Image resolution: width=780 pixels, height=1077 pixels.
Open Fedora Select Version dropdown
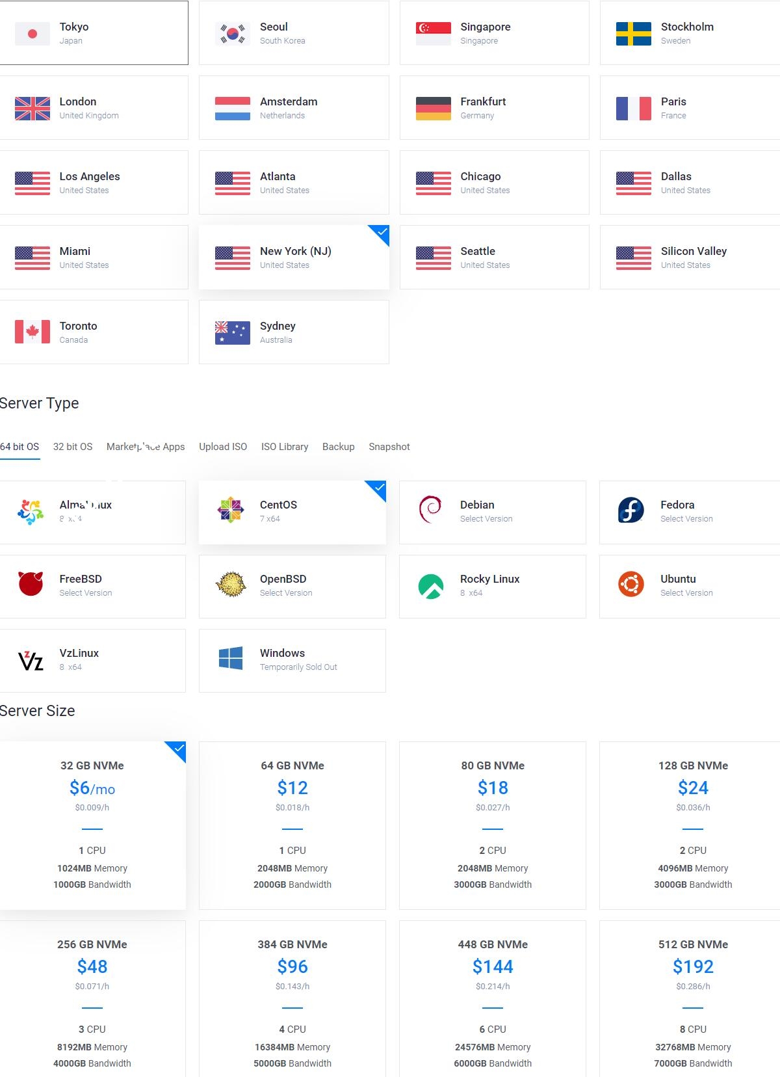(686, 519)
